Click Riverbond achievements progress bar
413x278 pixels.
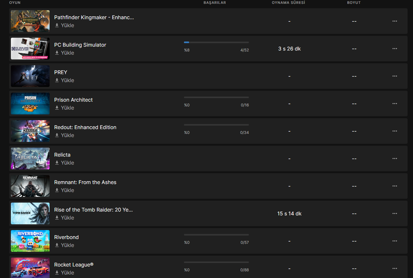(x=216, y=235)
